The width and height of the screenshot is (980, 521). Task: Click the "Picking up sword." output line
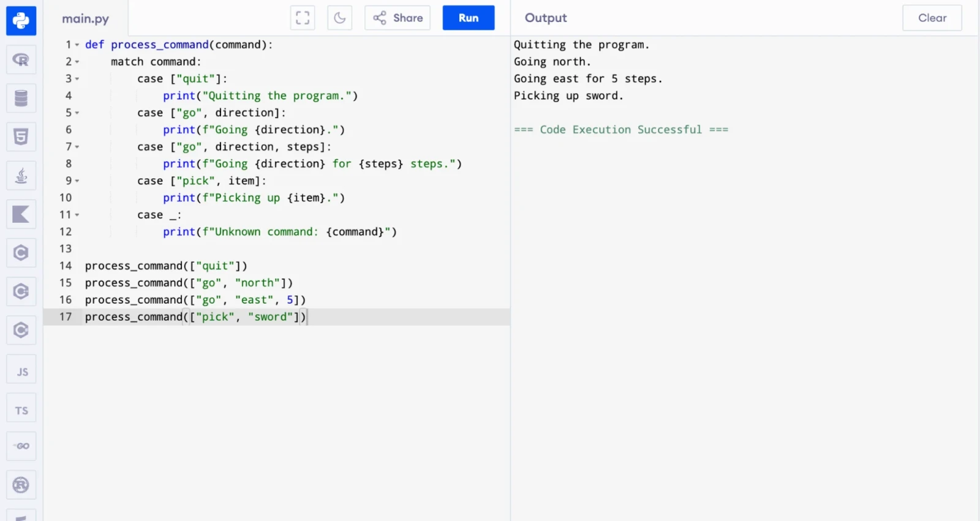[568, 96]
